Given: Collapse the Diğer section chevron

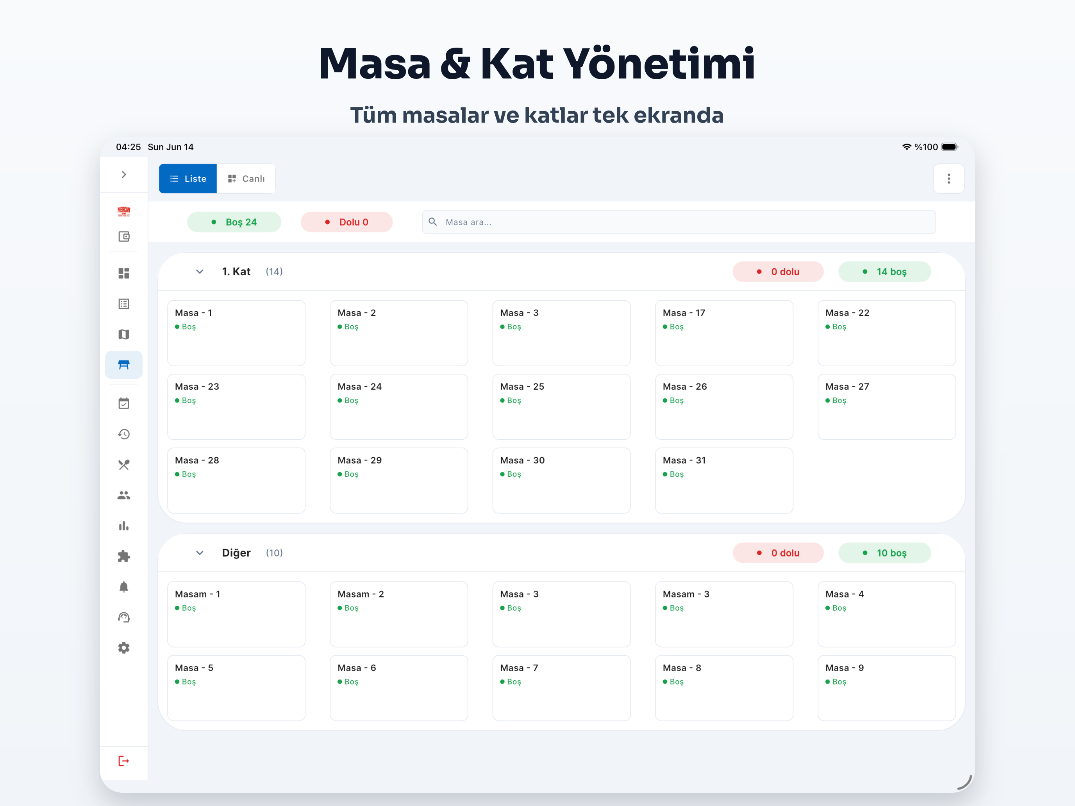Looking at the screenshot, I should (x=200, y=553).
